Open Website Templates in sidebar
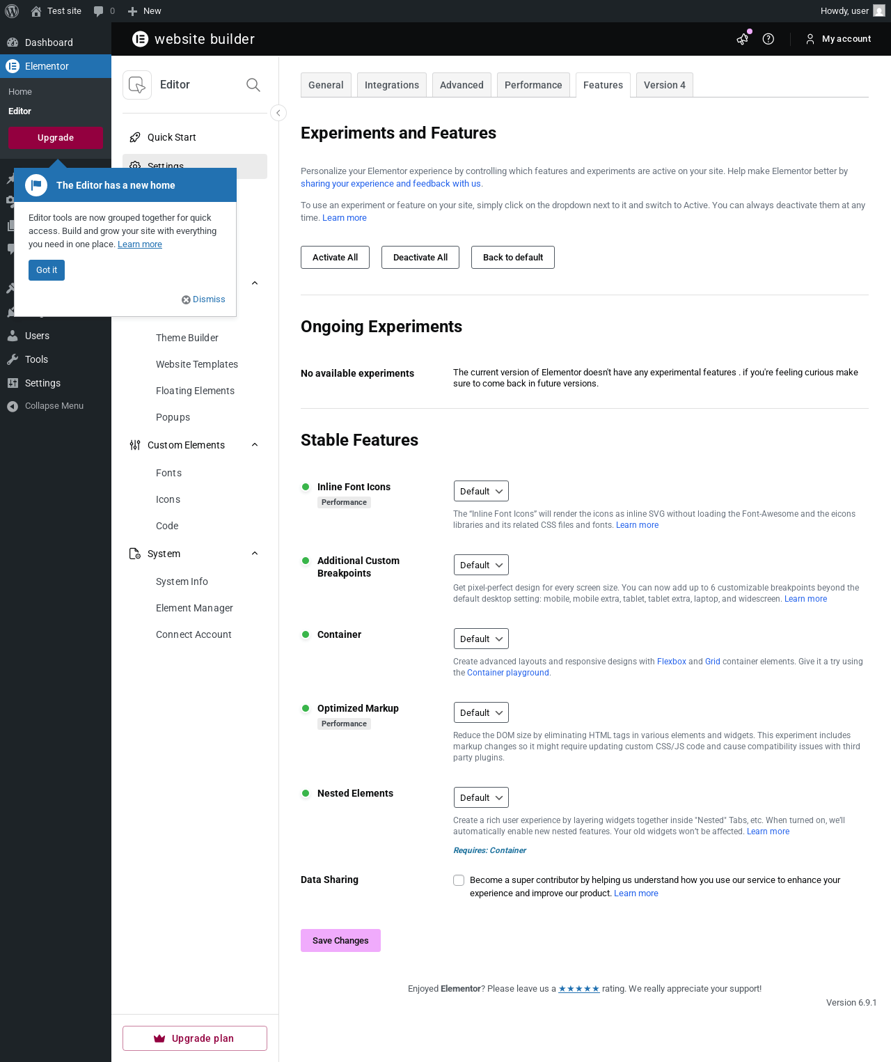This screenshot has width=891, height=1062. 197,364
